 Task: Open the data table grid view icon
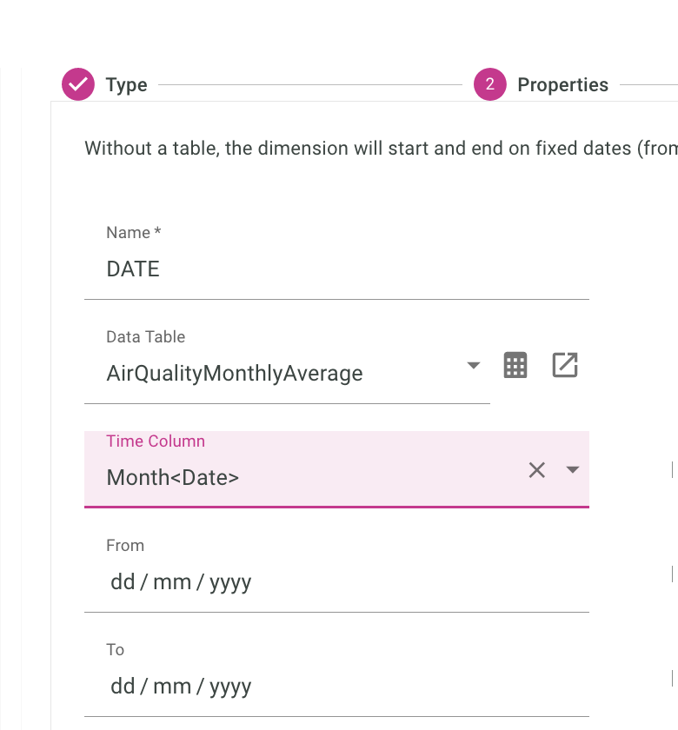(x=515, y=366)
